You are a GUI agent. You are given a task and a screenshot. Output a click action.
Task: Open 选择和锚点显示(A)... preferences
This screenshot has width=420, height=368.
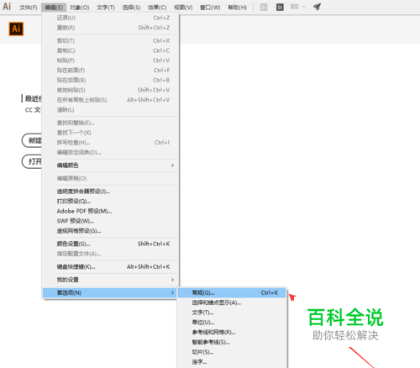[x=232, y=302]
